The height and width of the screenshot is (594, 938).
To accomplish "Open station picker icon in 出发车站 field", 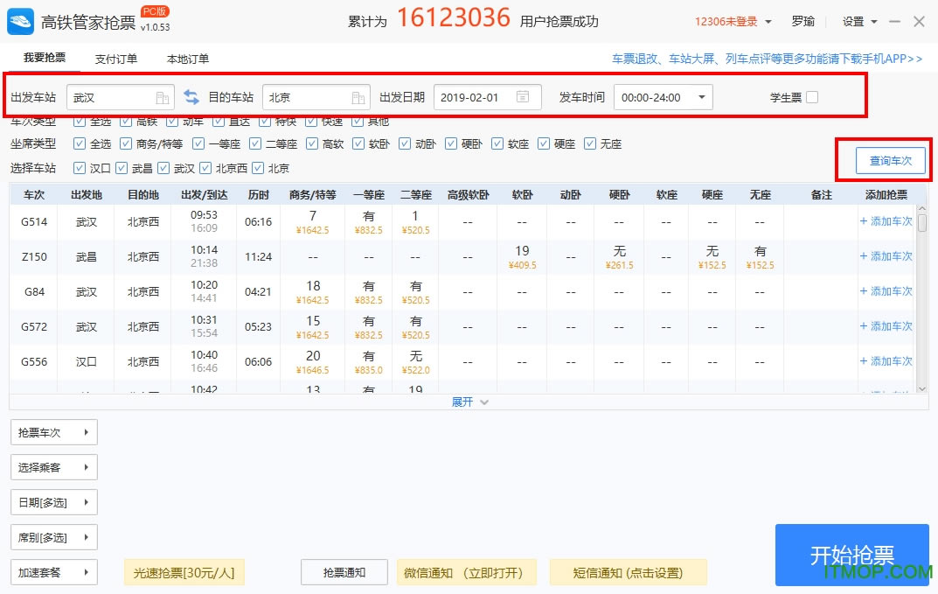I will [162, 98].
